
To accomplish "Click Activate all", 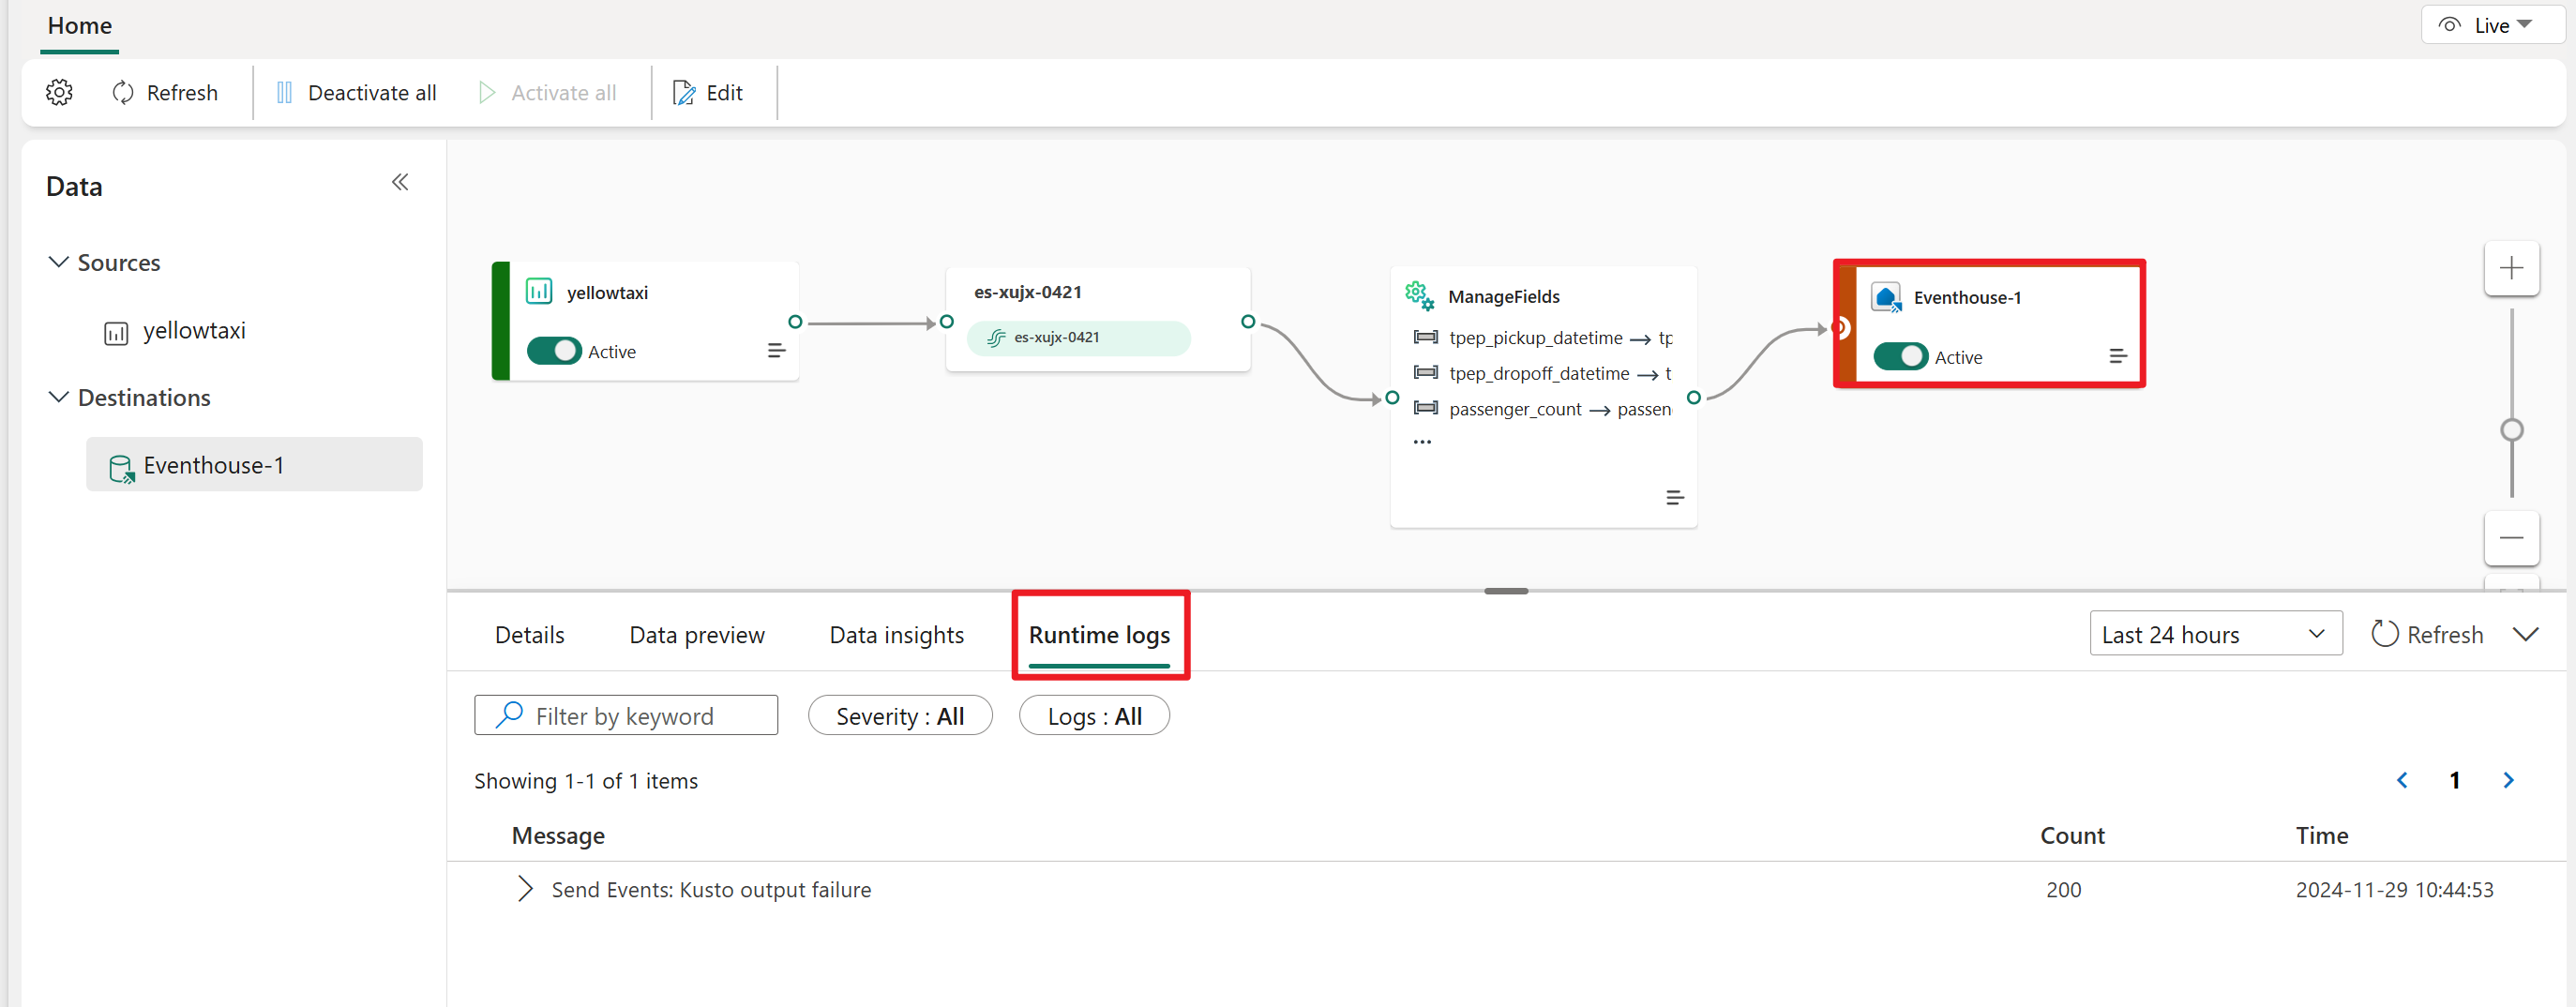I will coord(547,92).
